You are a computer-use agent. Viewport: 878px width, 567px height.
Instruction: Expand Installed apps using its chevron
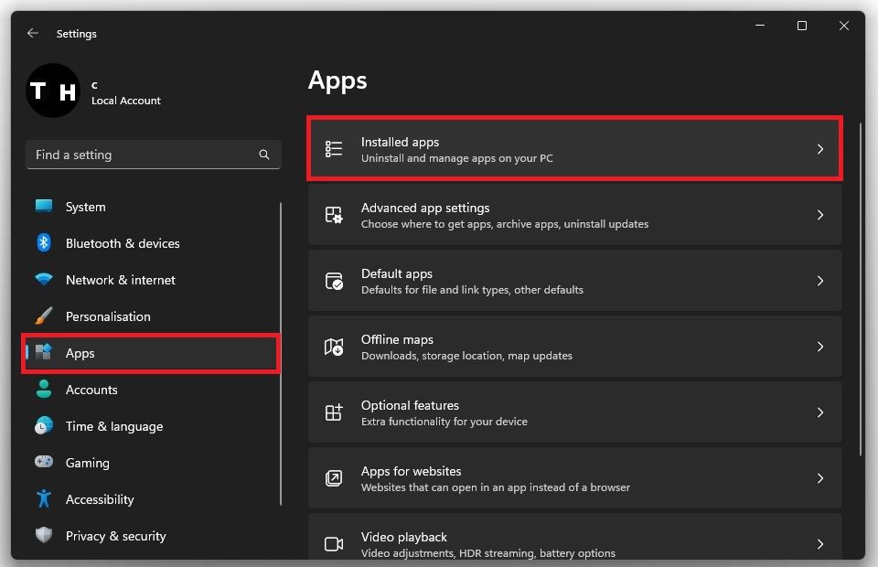tap(820, 149)
